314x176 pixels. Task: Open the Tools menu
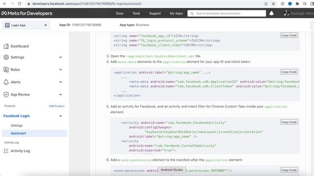click(136, 13)
